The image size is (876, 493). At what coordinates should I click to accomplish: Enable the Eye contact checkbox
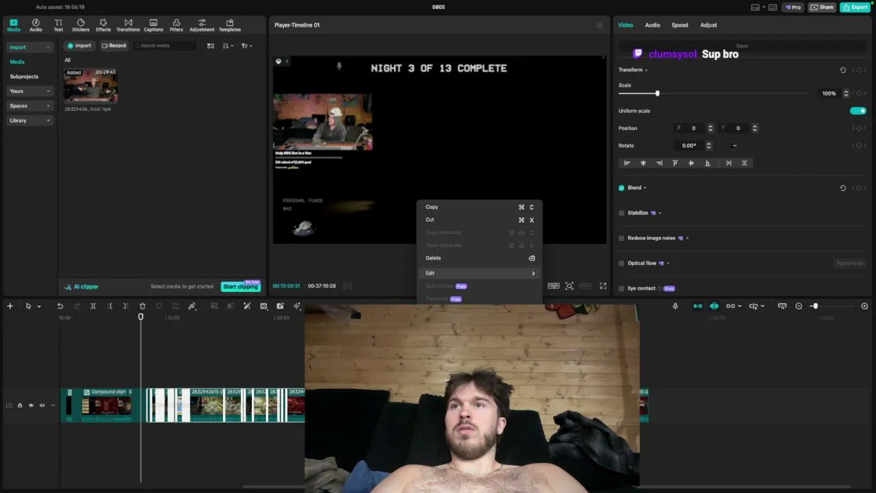pos(621,288)
